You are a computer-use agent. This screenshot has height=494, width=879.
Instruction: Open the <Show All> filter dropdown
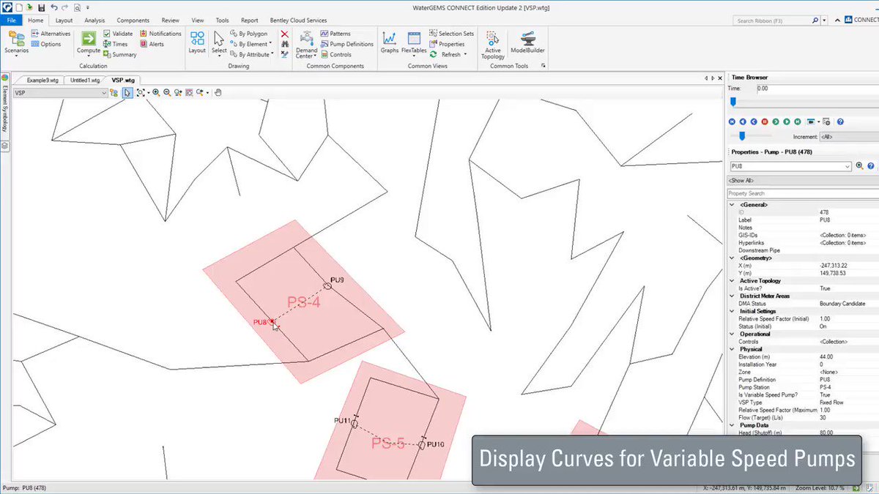coord(802,180)
